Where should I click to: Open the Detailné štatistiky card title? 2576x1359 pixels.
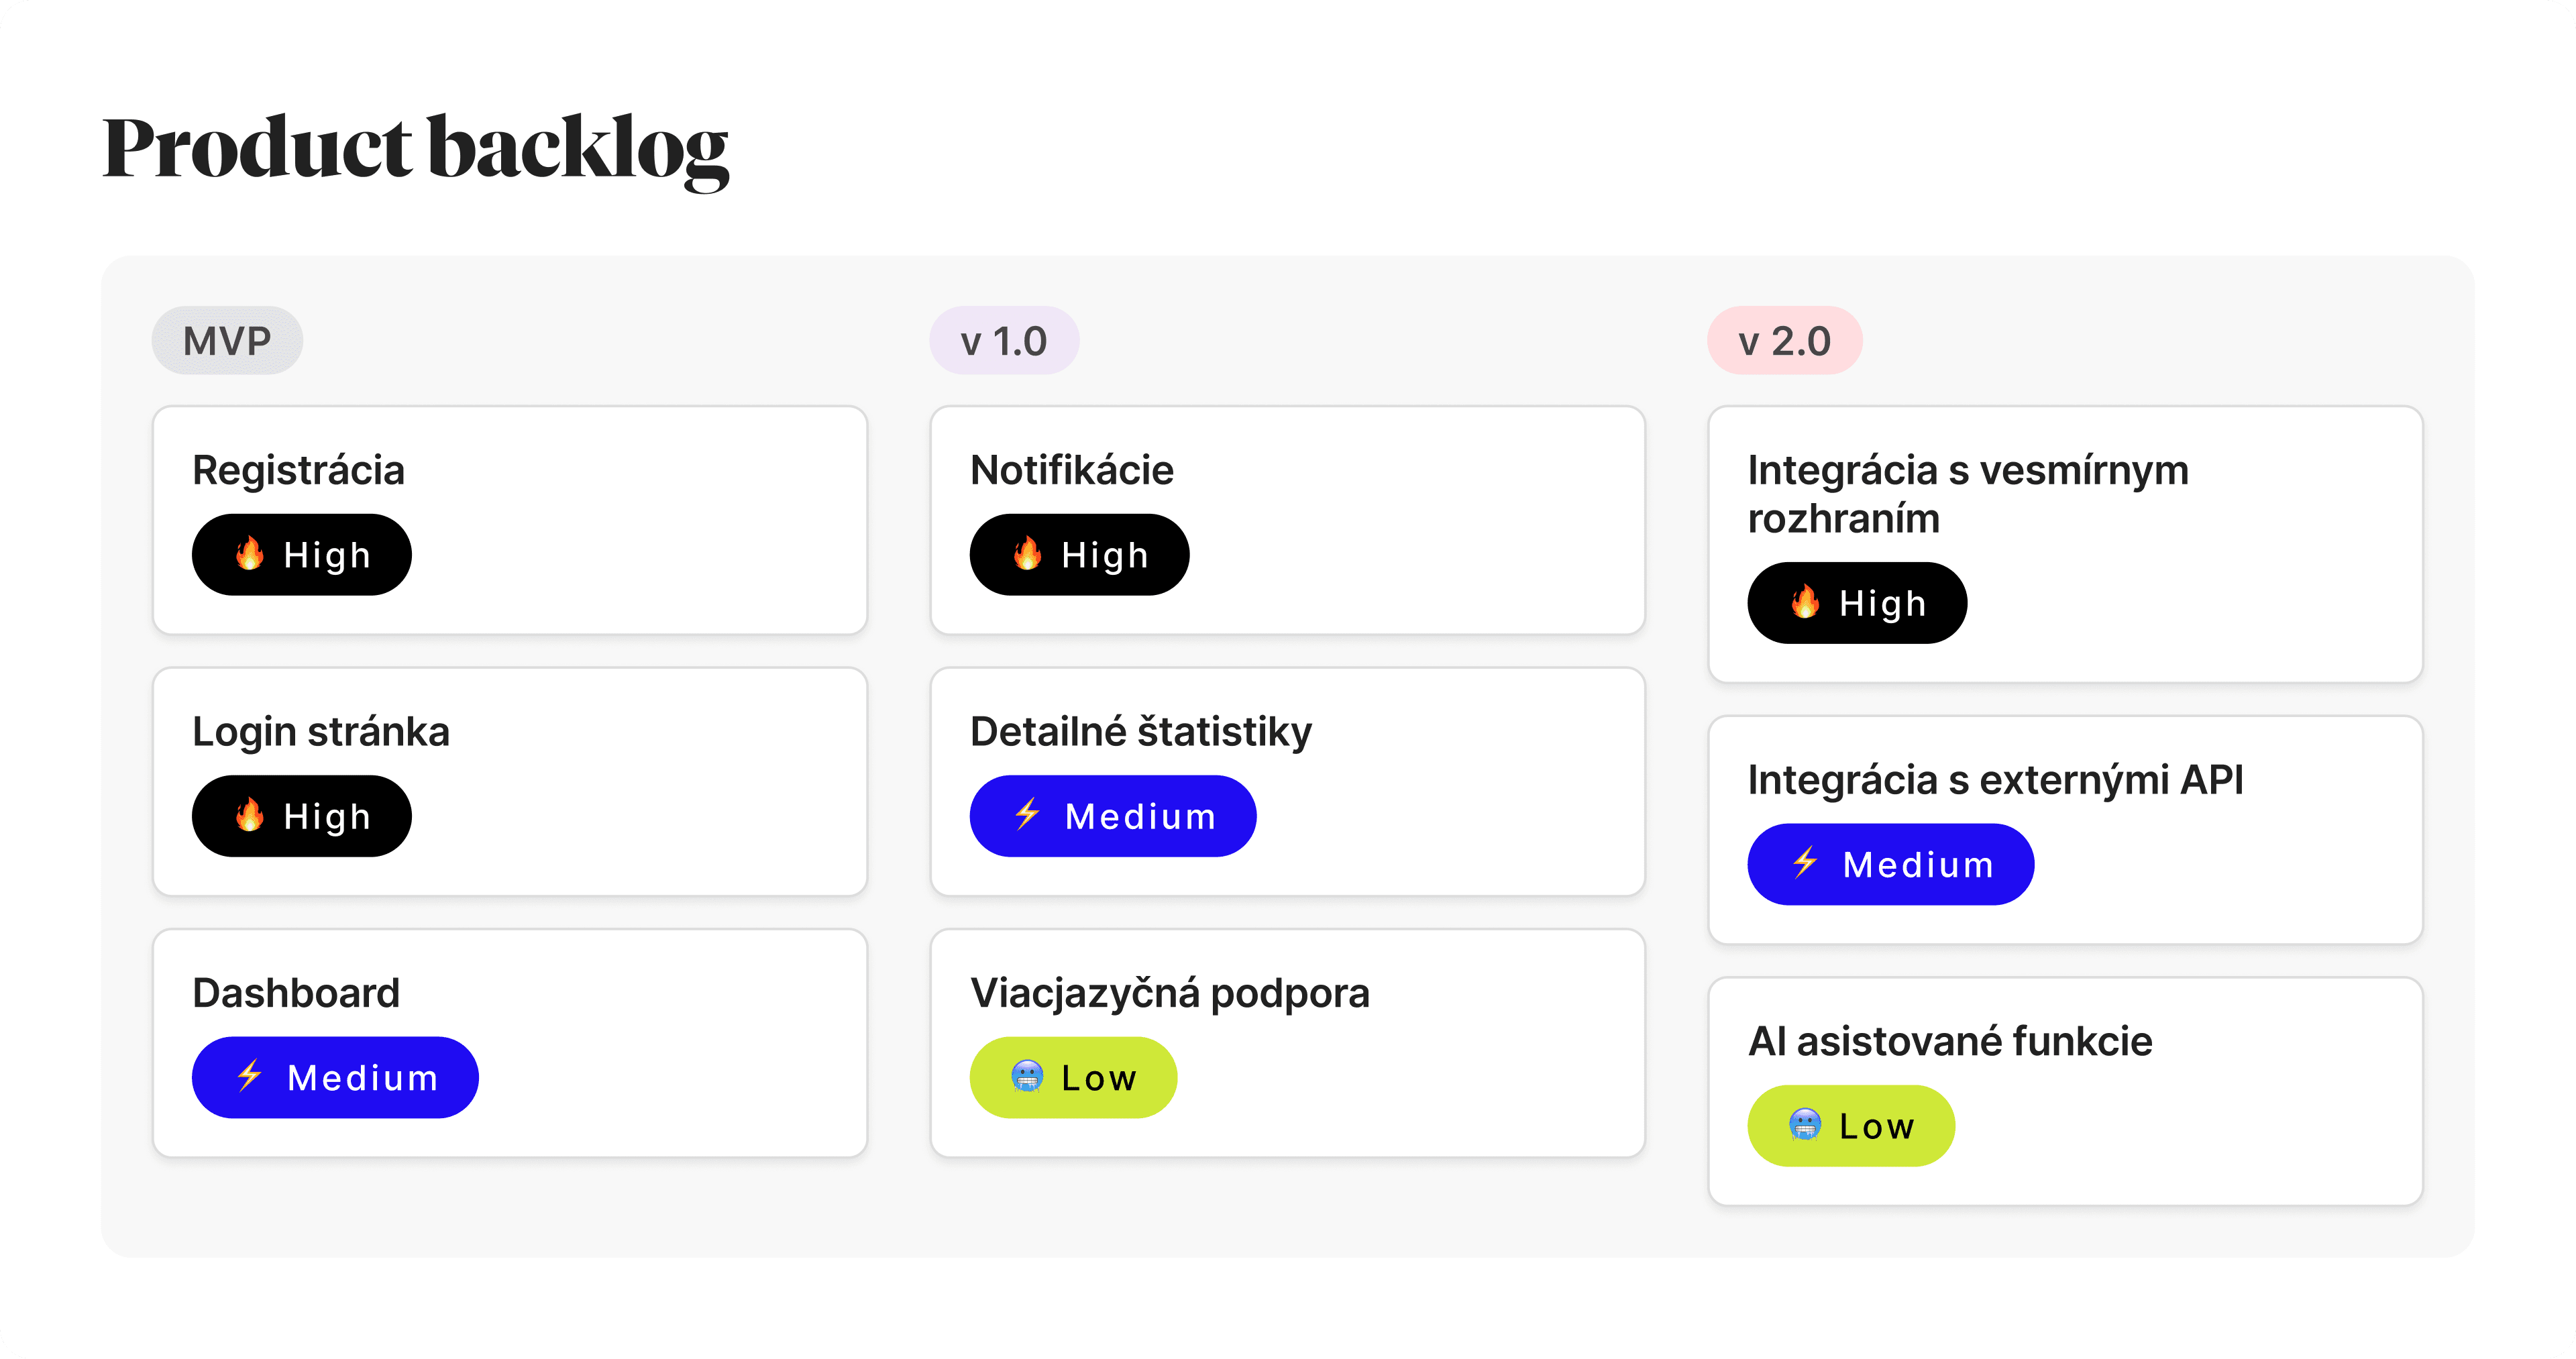pyautogui.click(x=1141, y=732)
